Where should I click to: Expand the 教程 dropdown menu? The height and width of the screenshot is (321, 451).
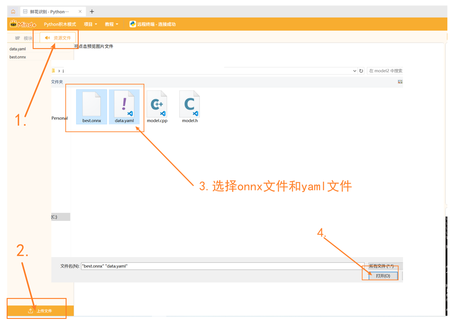click(111, 24)
